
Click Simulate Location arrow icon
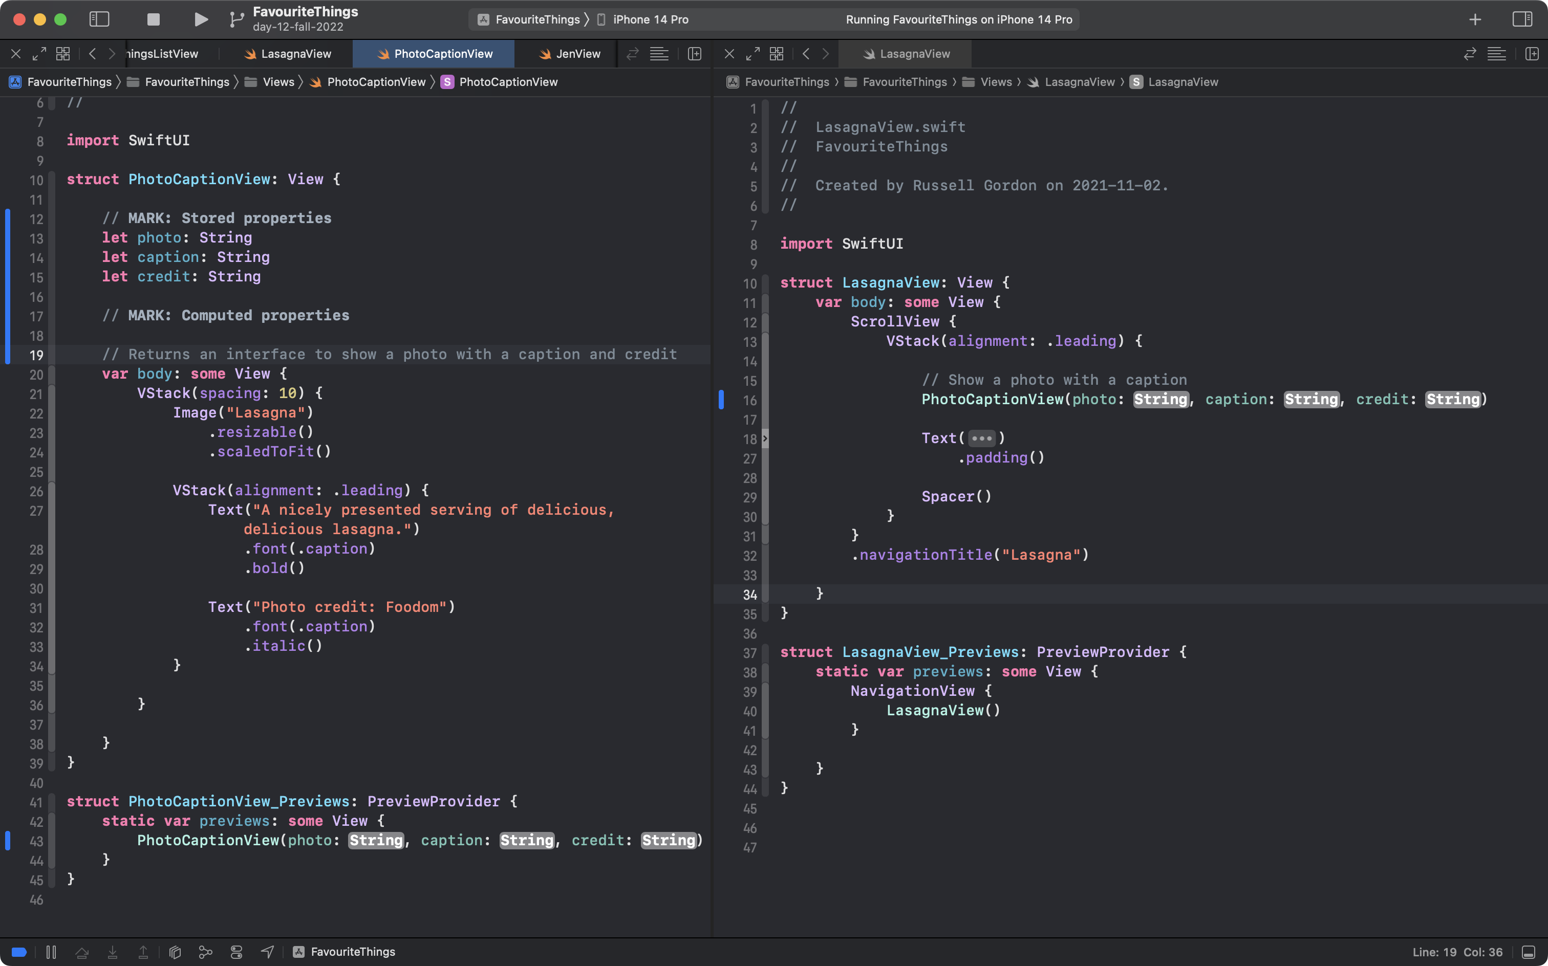tap(267, 952)
